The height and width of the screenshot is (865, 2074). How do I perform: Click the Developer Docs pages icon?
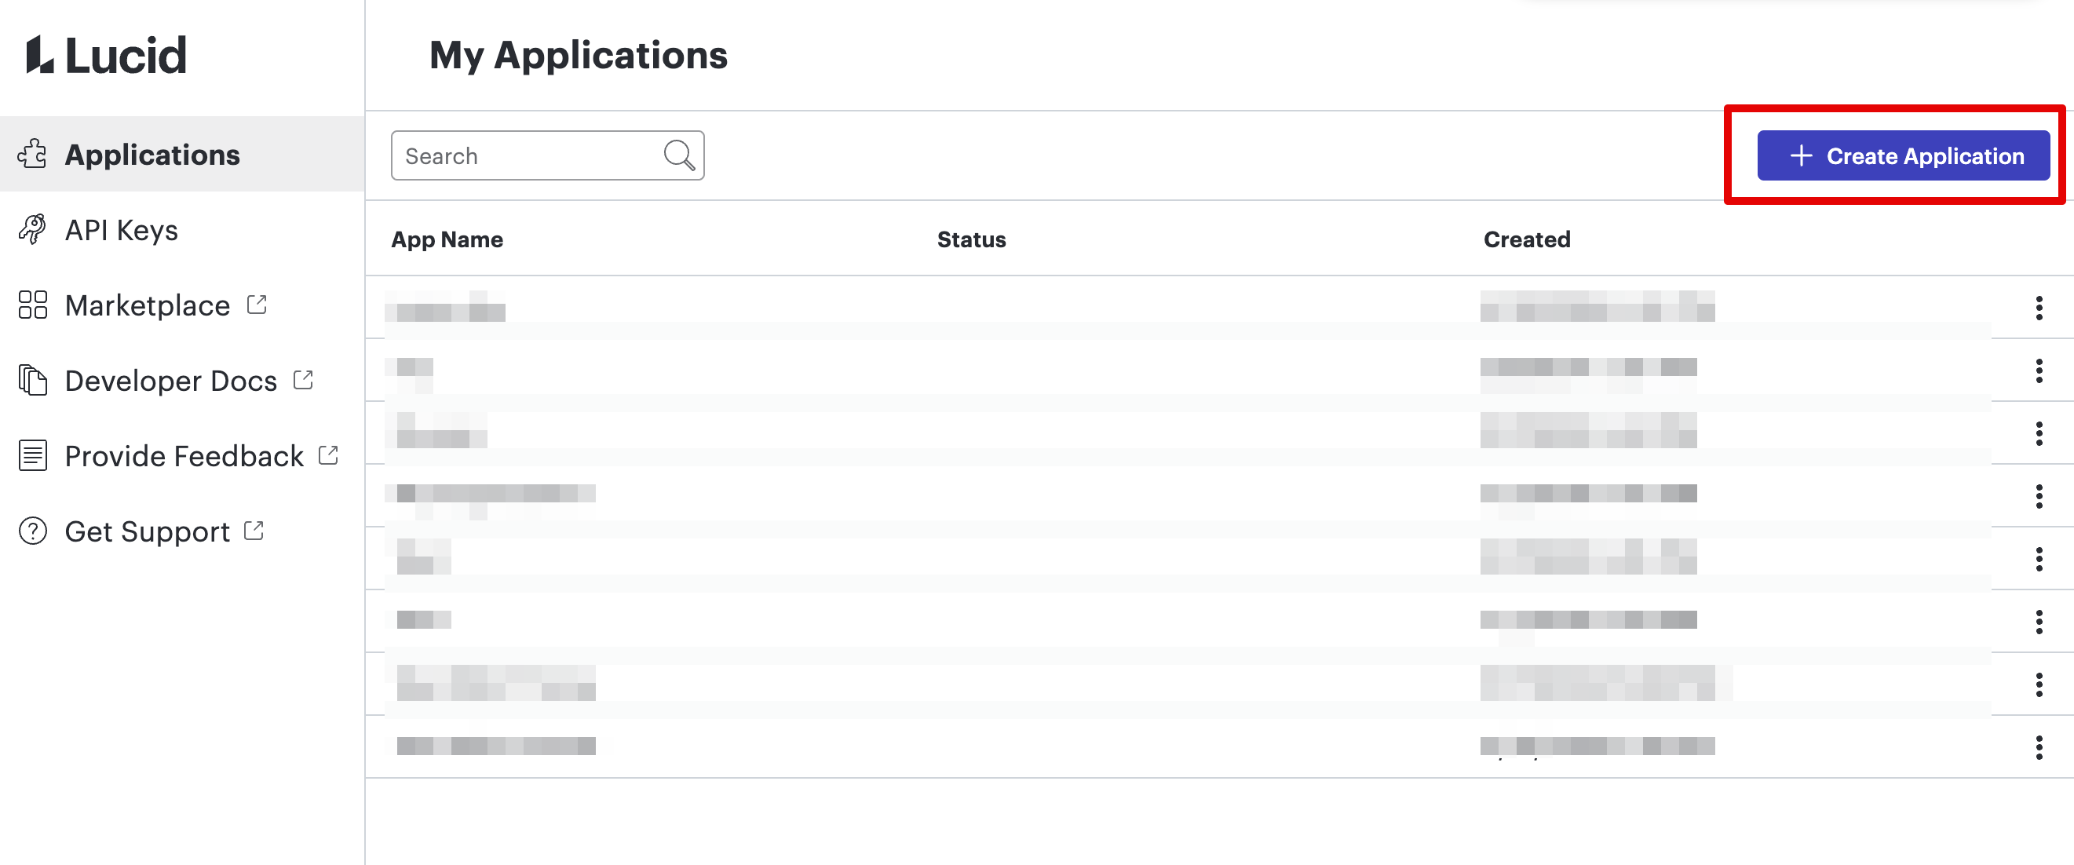point(32,380)
